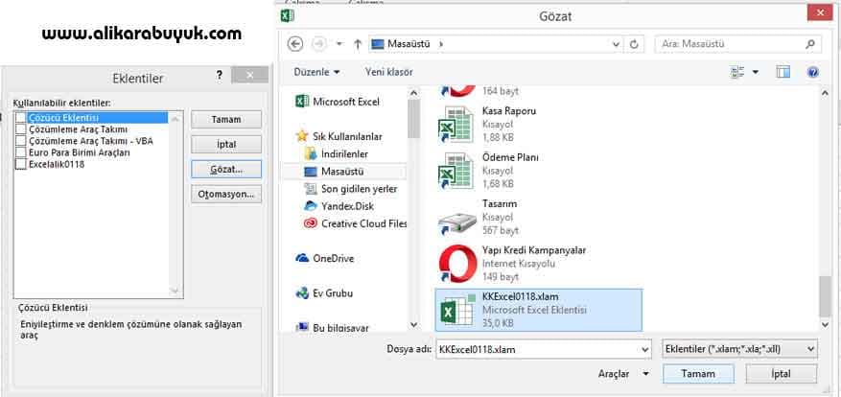Viewport: 841px width, 397px height.
Task: Click the Dosya adı input field
Action: [541, 348]
